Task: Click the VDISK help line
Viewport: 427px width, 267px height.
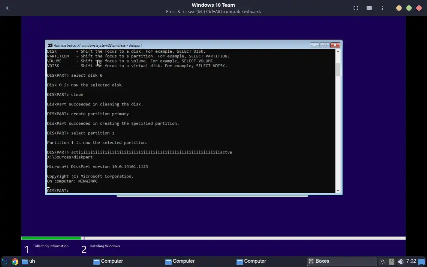Action: coord(137,66)
